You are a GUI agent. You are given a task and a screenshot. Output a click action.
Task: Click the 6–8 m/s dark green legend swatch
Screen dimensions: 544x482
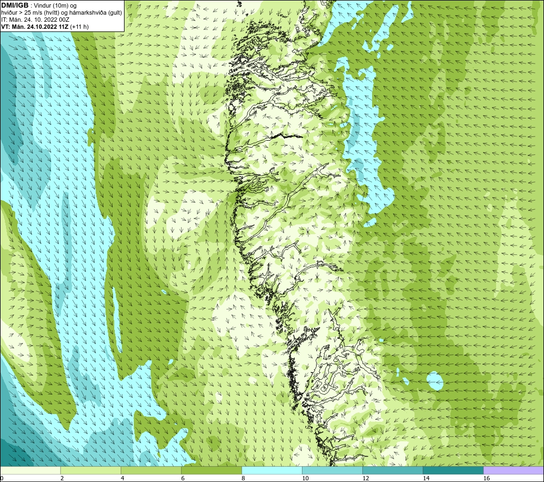point(212,471)
